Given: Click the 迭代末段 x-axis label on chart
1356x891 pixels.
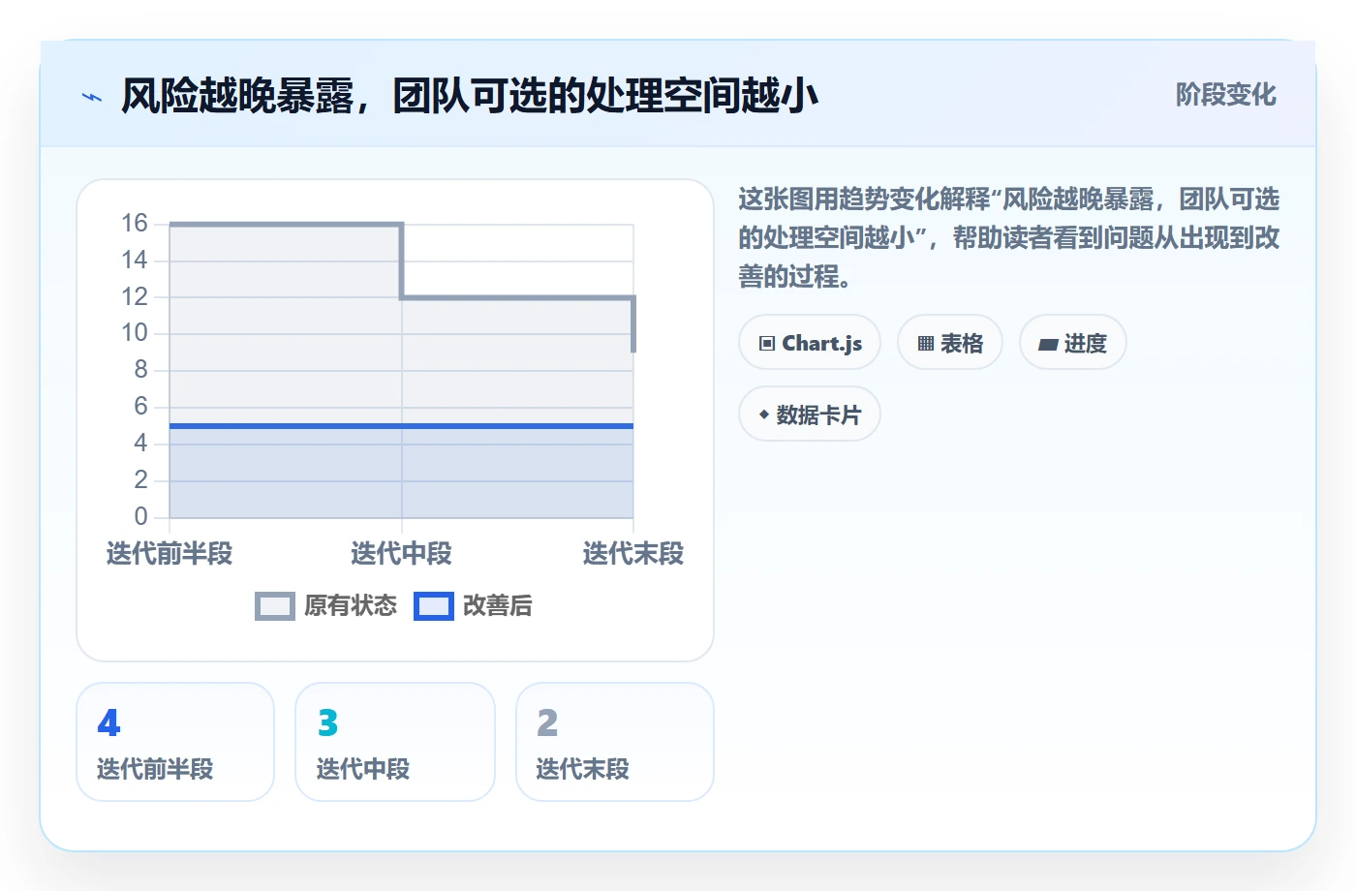Looking at the screenshot, I should coord(633,554).
